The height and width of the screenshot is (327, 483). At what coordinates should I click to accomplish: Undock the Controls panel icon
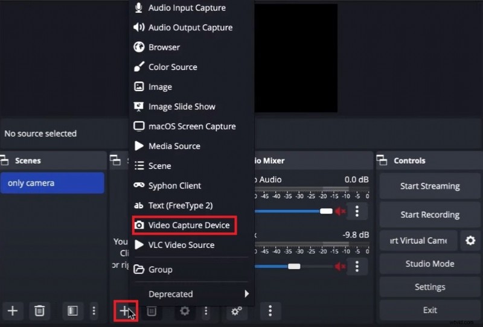click(382, 160)
